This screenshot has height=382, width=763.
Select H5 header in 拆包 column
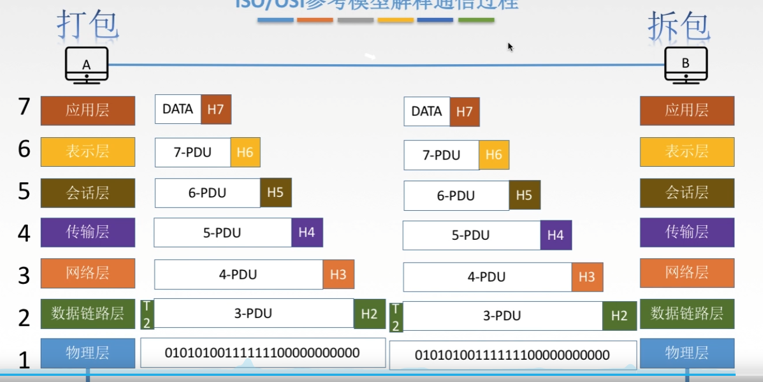524,196
